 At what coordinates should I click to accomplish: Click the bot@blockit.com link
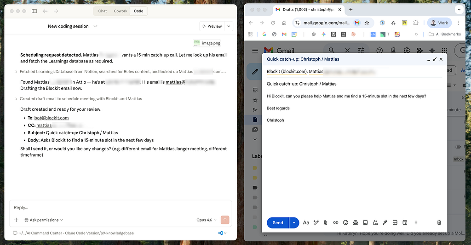(52, 118)
